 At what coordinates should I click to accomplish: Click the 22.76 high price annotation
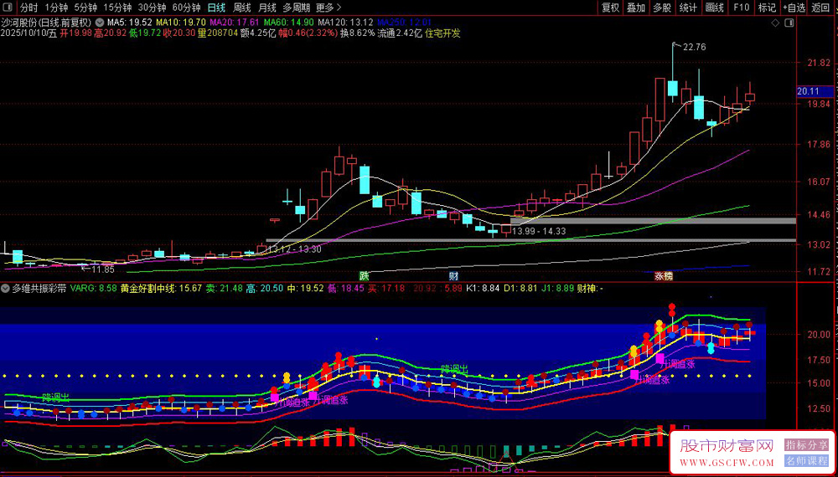694,47
